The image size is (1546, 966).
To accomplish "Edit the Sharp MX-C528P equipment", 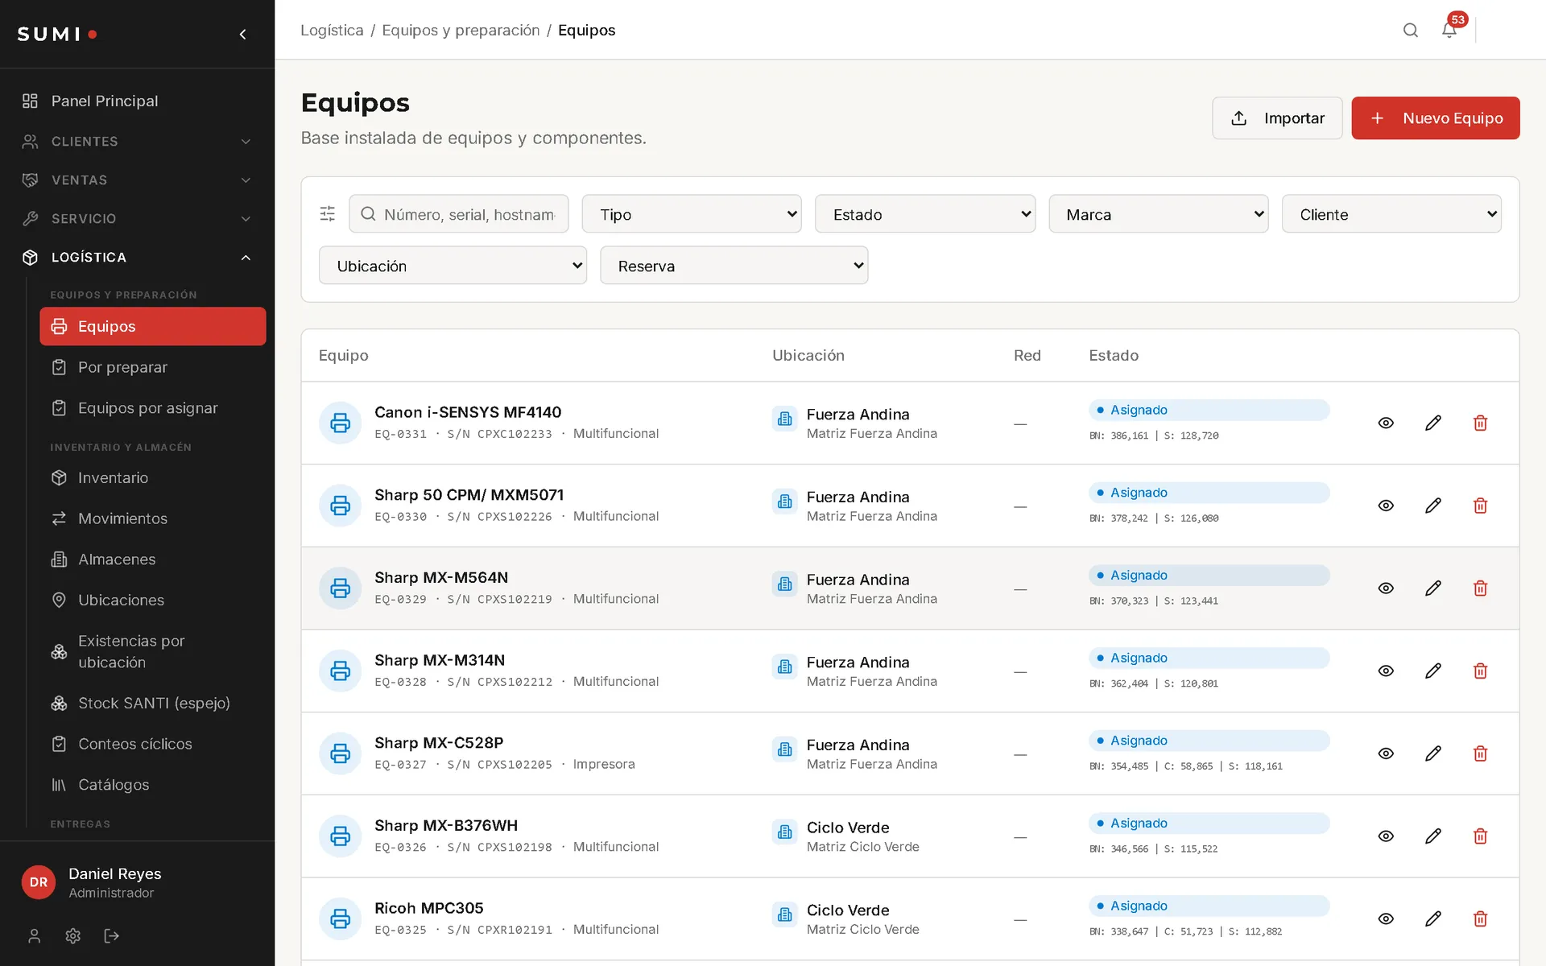I will click(x=1433, y=753).
